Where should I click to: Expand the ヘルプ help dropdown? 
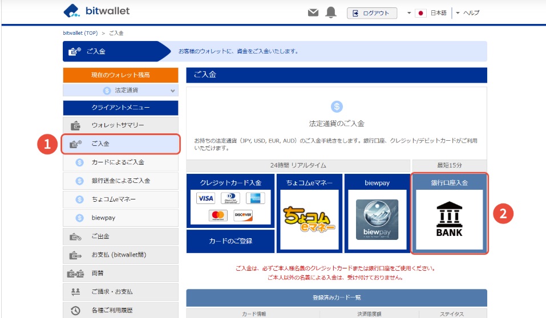468,13
